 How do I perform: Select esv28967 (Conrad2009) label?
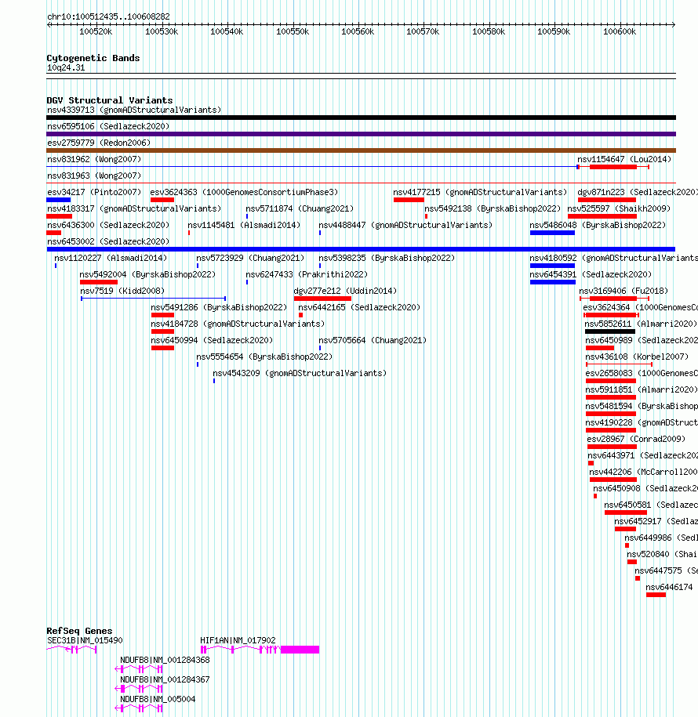[x=636, y=439]
